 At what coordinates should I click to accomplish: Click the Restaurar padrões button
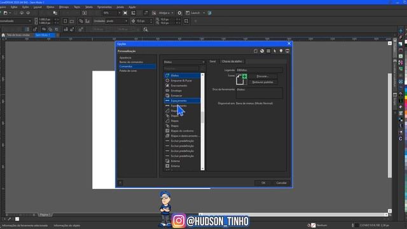tap(263, 82)
